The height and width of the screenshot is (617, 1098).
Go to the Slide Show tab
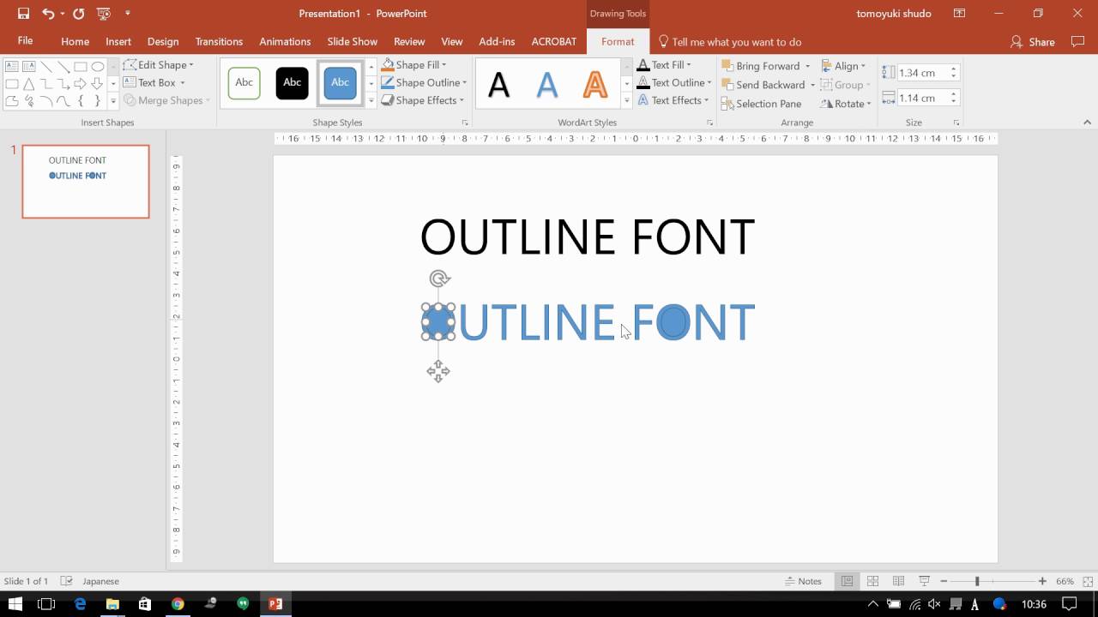(x=352, y=41)
